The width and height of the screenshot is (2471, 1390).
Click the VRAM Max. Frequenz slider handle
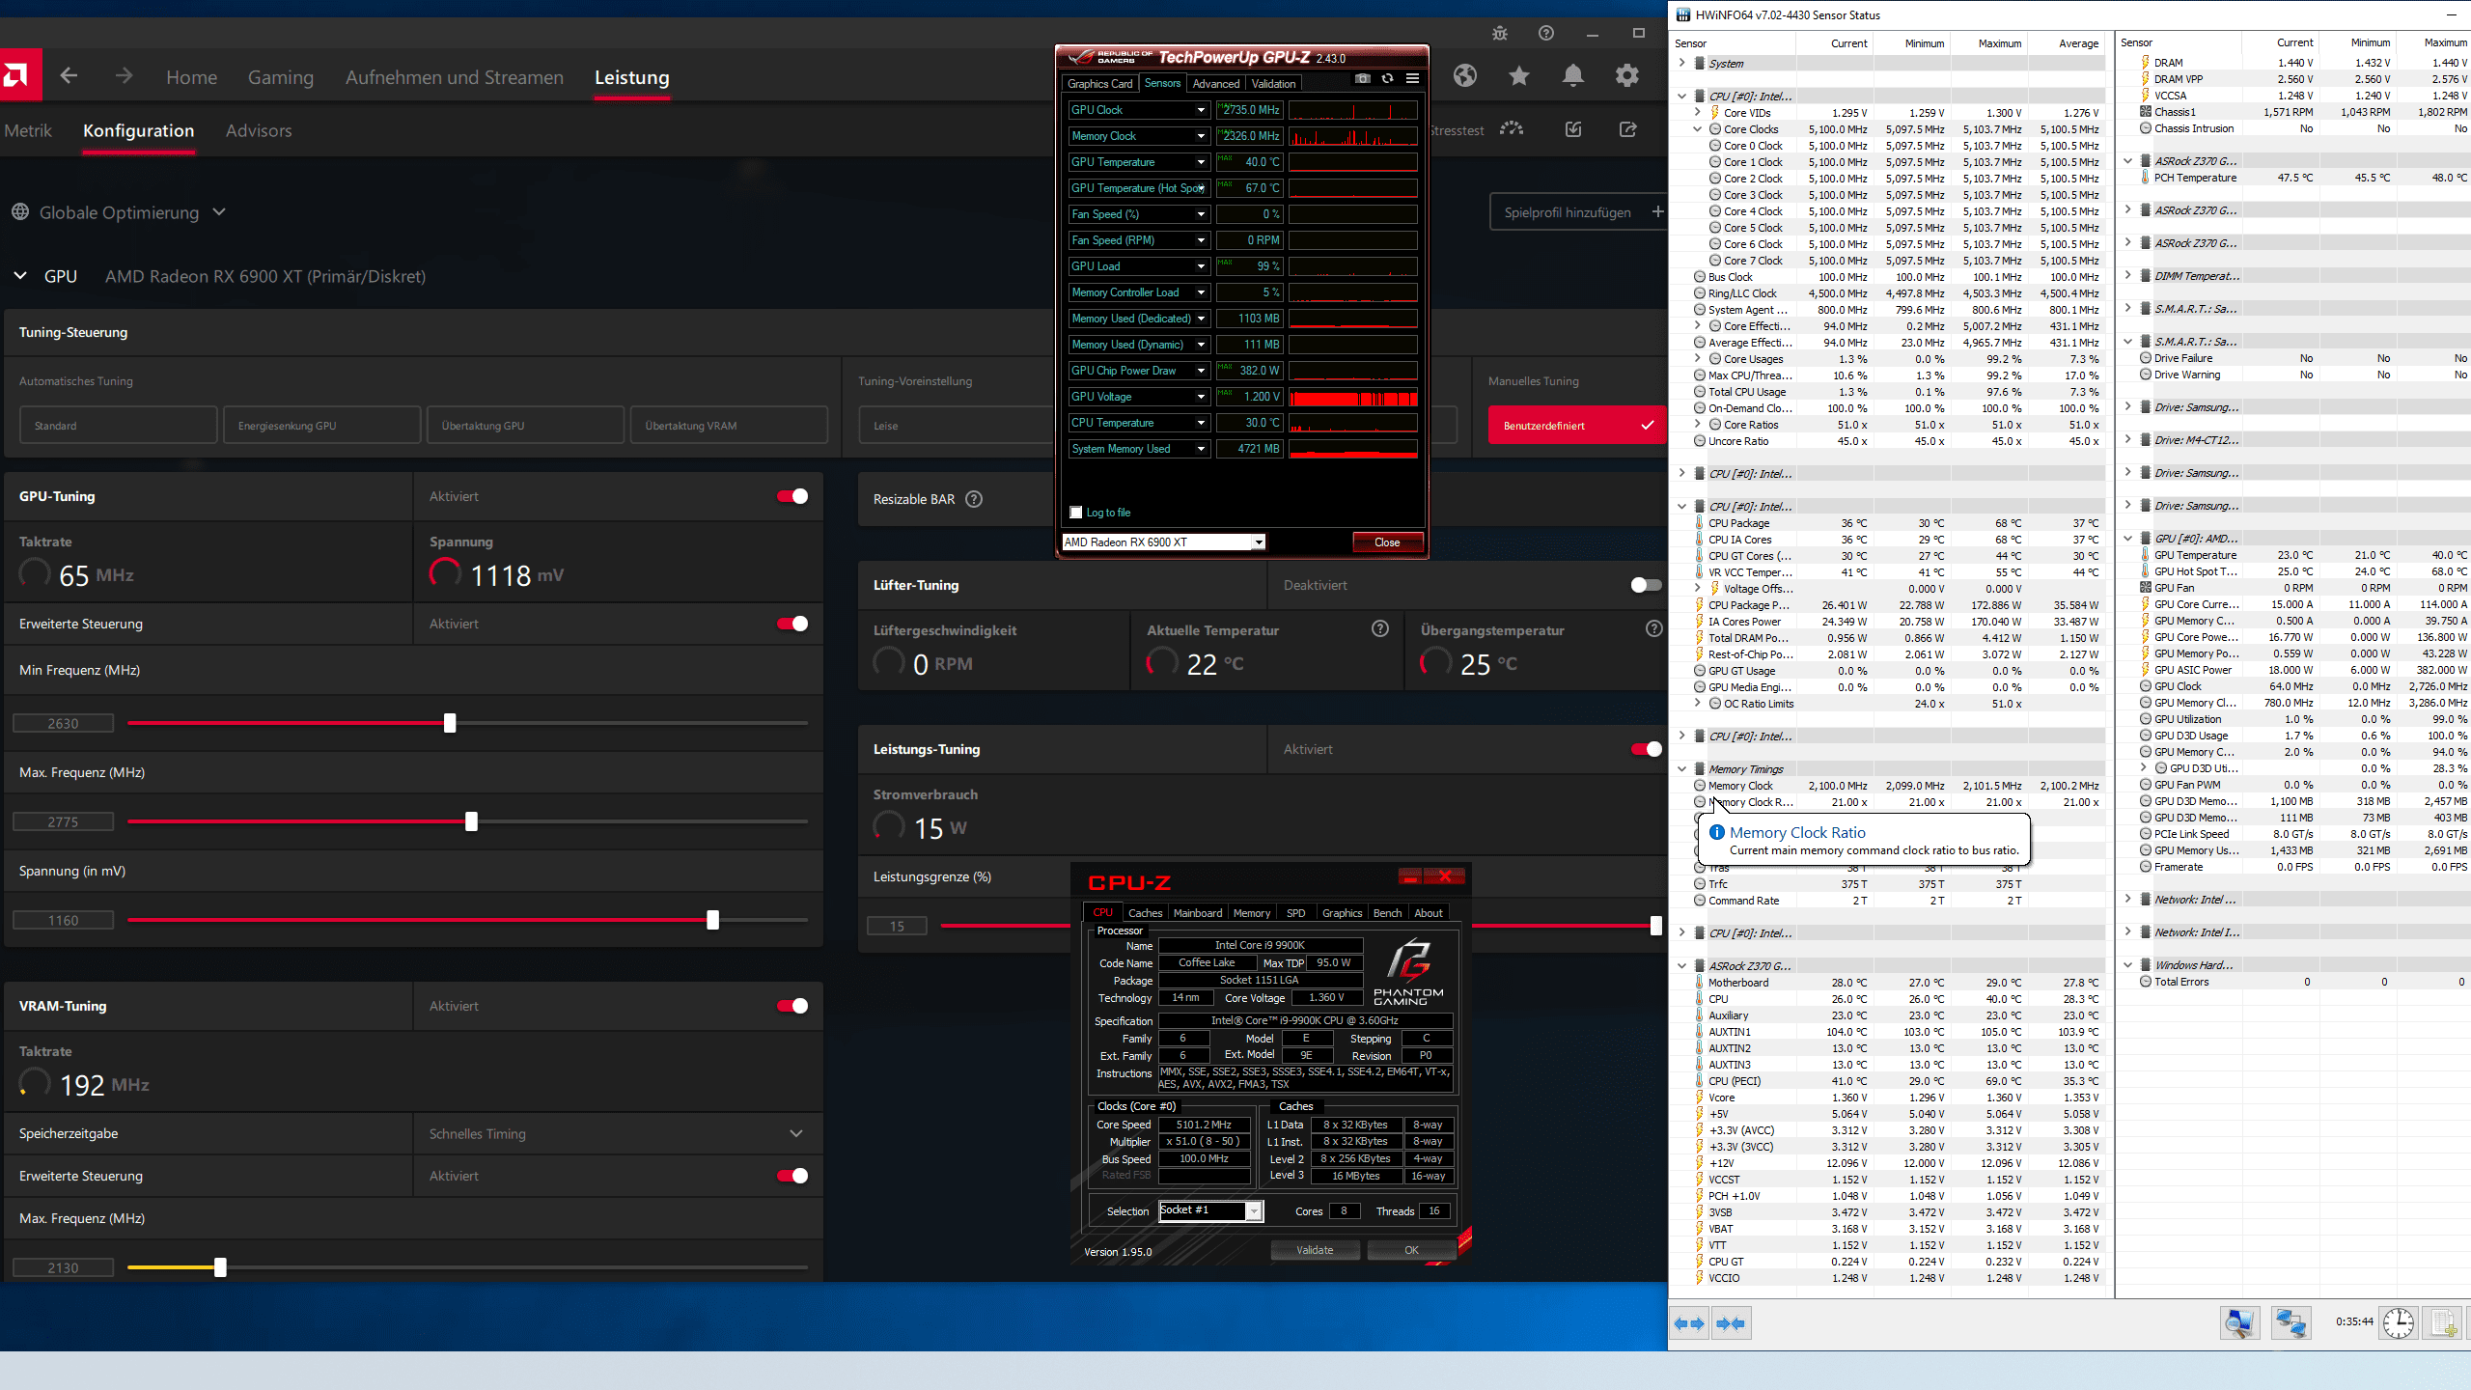point(220,1267)
